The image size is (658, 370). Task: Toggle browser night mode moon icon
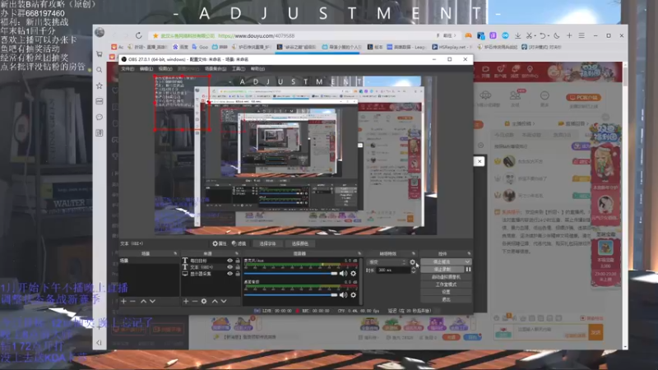[557, 35]
